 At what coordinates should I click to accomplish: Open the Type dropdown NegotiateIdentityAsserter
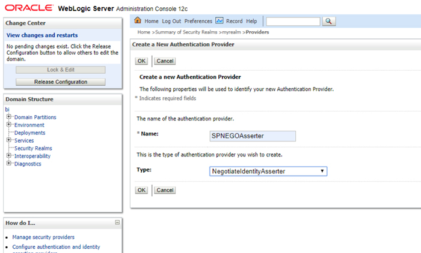(x=268, y=171)
